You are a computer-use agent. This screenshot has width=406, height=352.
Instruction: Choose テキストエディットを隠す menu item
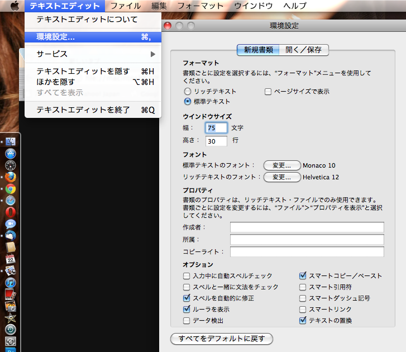point(93,71)
